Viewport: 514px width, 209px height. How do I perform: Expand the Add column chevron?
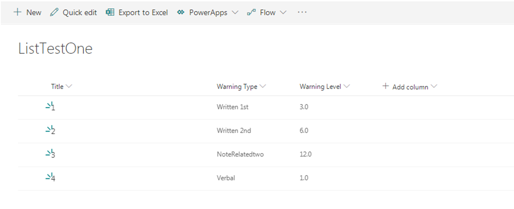[434, 87]
